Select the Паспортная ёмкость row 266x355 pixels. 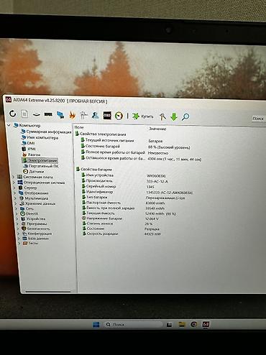[104, 203]
